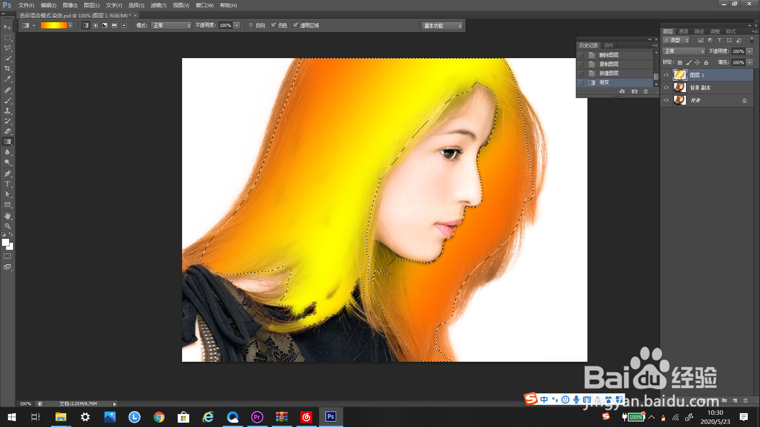The width and height of the screenshot is (760, 427).
Task: Switch to the 通道 channels tab
Action: tap(683, 31)
